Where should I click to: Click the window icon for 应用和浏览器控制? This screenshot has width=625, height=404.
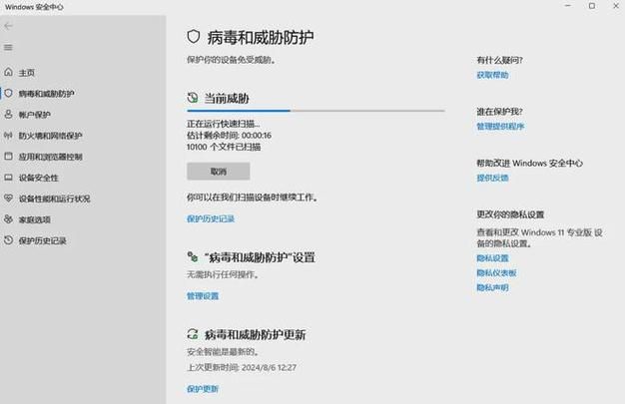pyautogui.click(x=8, y=157)
